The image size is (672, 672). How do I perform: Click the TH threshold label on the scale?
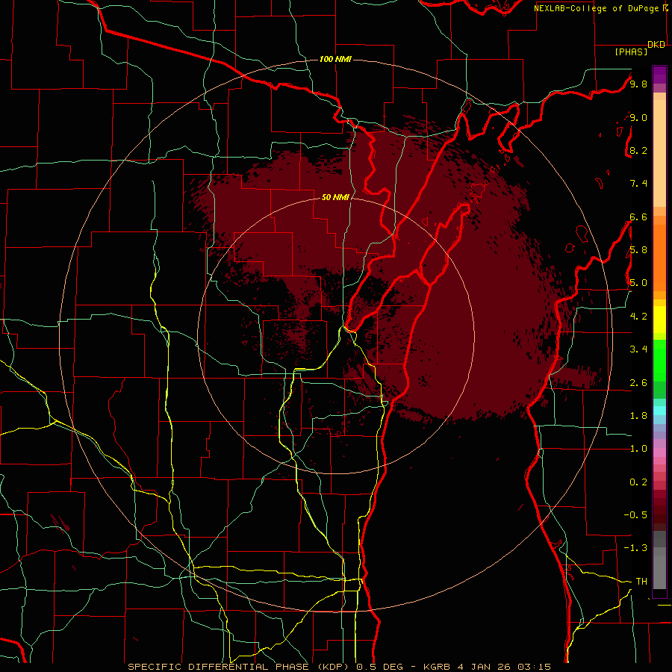pos(641,581)
